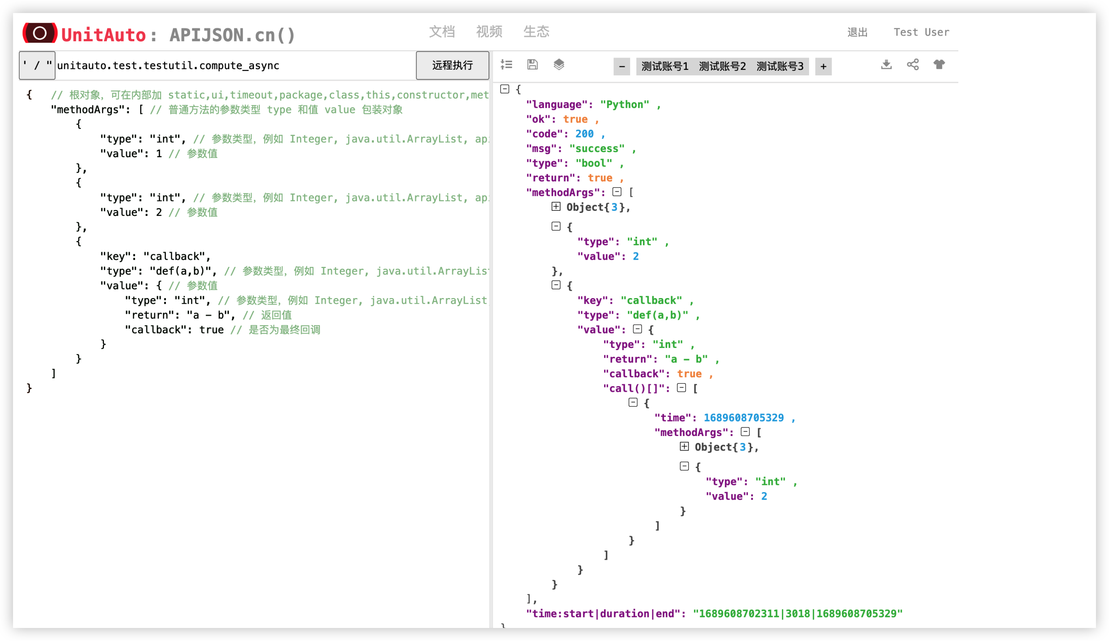This screenshot has height=641, width=1109.
Task: Click 退出 to log out
Action: click(x=857, y=32)
